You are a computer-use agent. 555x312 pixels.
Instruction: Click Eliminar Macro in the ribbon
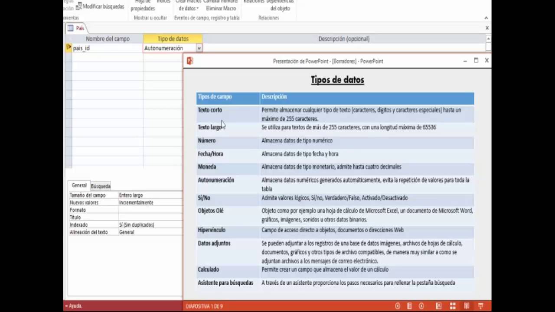221,9
